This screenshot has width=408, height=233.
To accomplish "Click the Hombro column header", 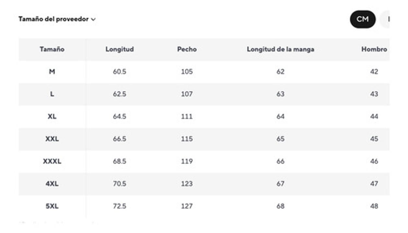I will coord(374,49).
